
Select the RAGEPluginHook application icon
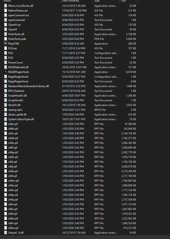[5, 72]
